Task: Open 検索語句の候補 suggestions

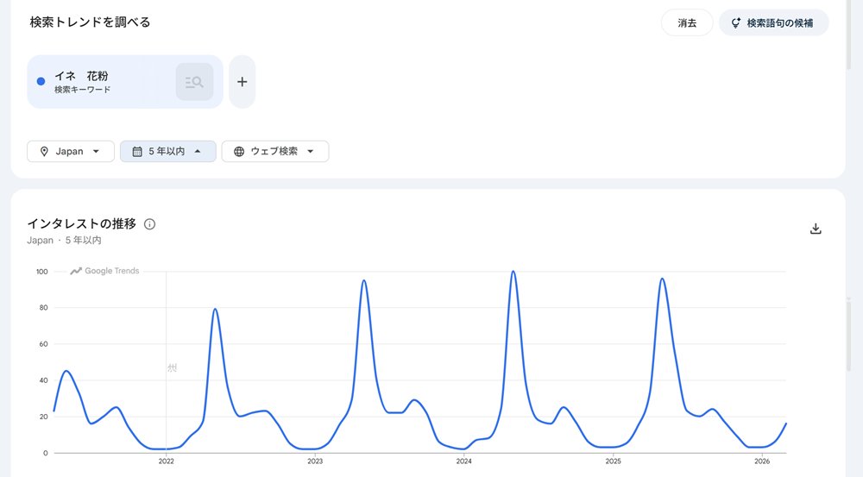Action: [x=773, y=23]
